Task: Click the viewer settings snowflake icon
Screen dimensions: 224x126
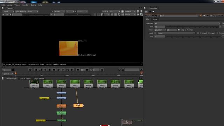Action: pos(30,70)
